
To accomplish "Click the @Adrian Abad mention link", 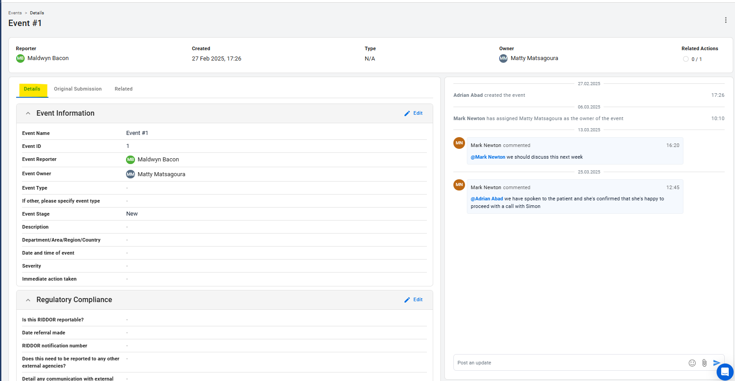I will [487, 199].
